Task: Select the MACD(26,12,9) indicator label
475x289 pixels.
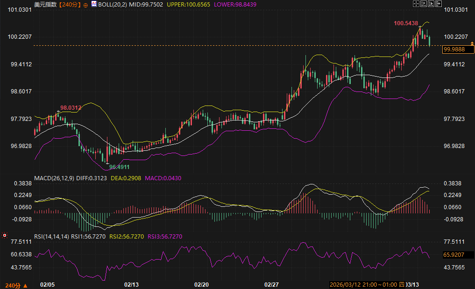Action: [x=54, y=178]
